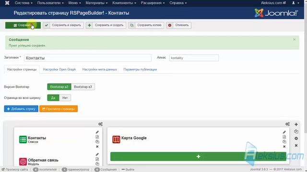Image resolution: width=307 pixels, height=172 pixels.
Task: Switch to Настройки мета-данных tab
Action: (99, 69)
